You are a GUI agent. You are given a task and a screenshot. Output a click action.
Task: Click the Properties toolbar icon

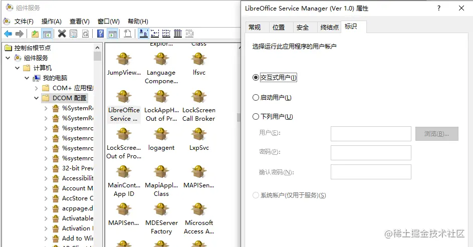[x=73, y=34]
